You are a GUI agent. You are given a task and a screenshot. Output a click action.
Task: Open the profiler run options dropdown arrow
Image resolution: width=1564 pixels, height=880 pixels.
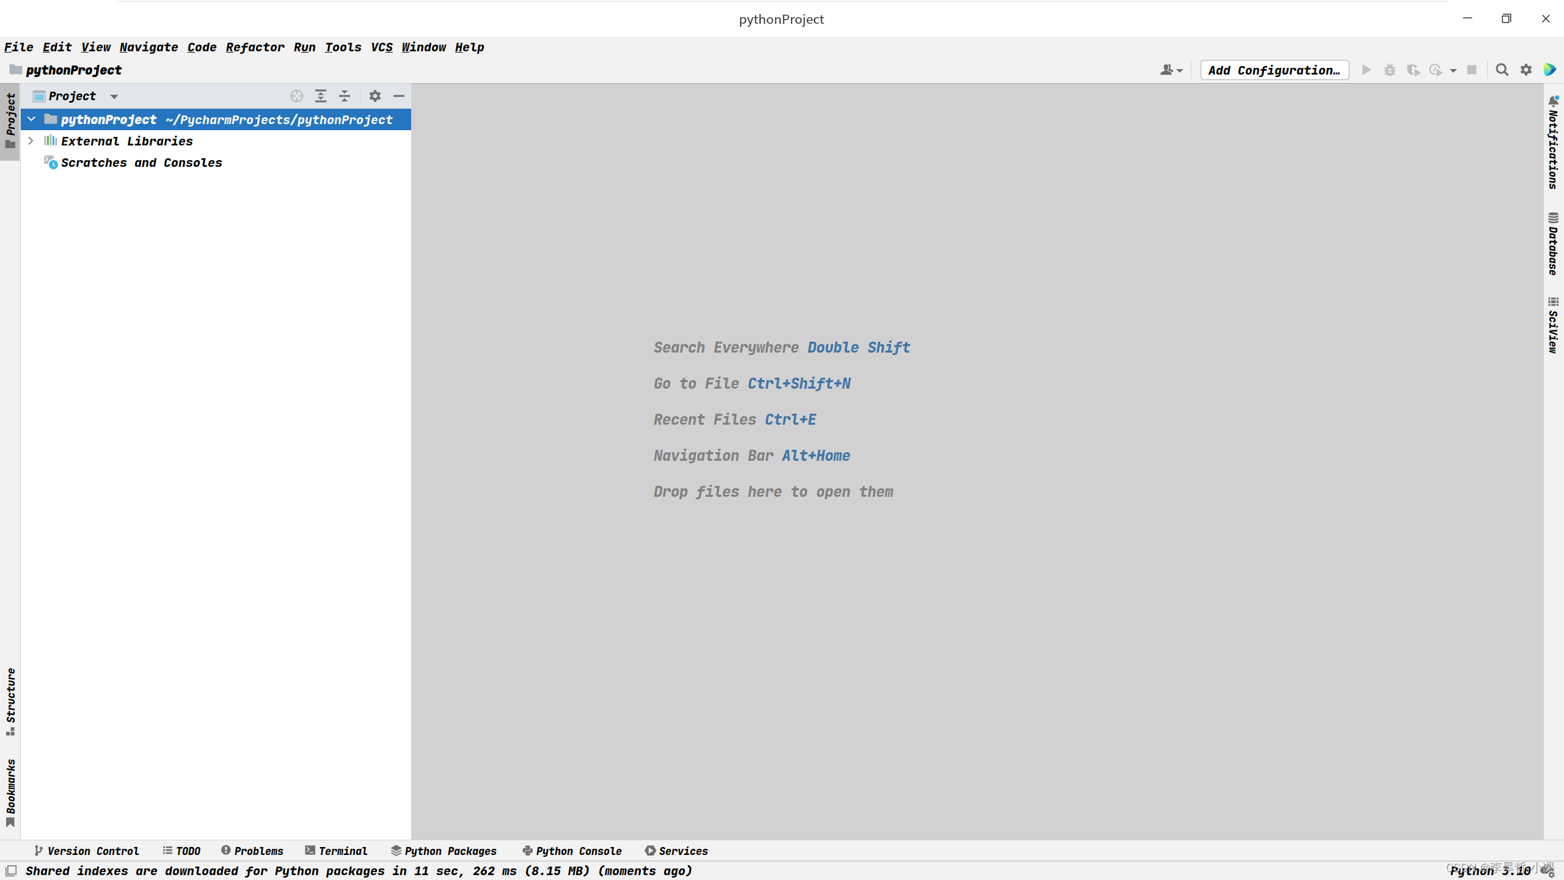pos(1453,71)
